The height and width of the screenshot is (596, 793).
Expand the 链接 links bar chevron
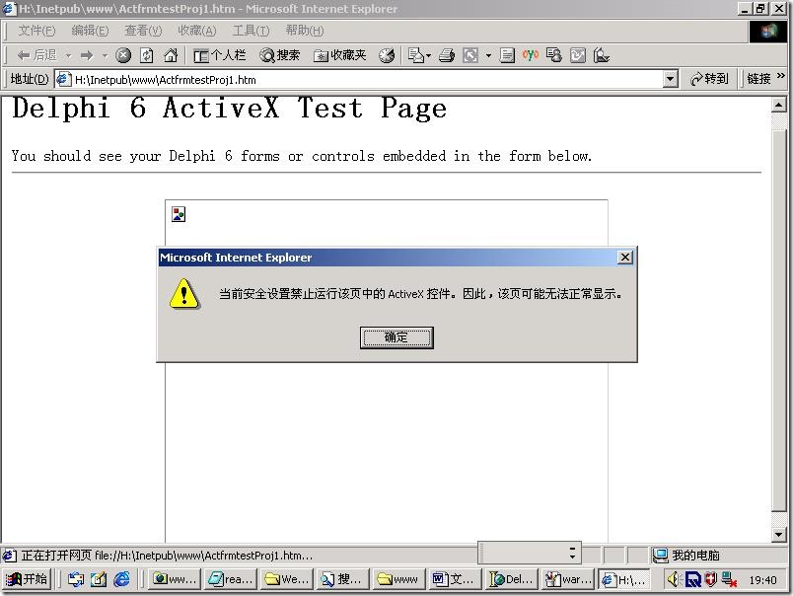781,76
